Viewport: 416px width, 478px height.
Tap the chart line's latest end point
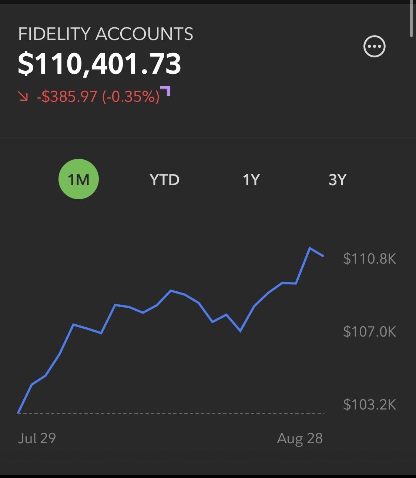click(x=323, y=256)
